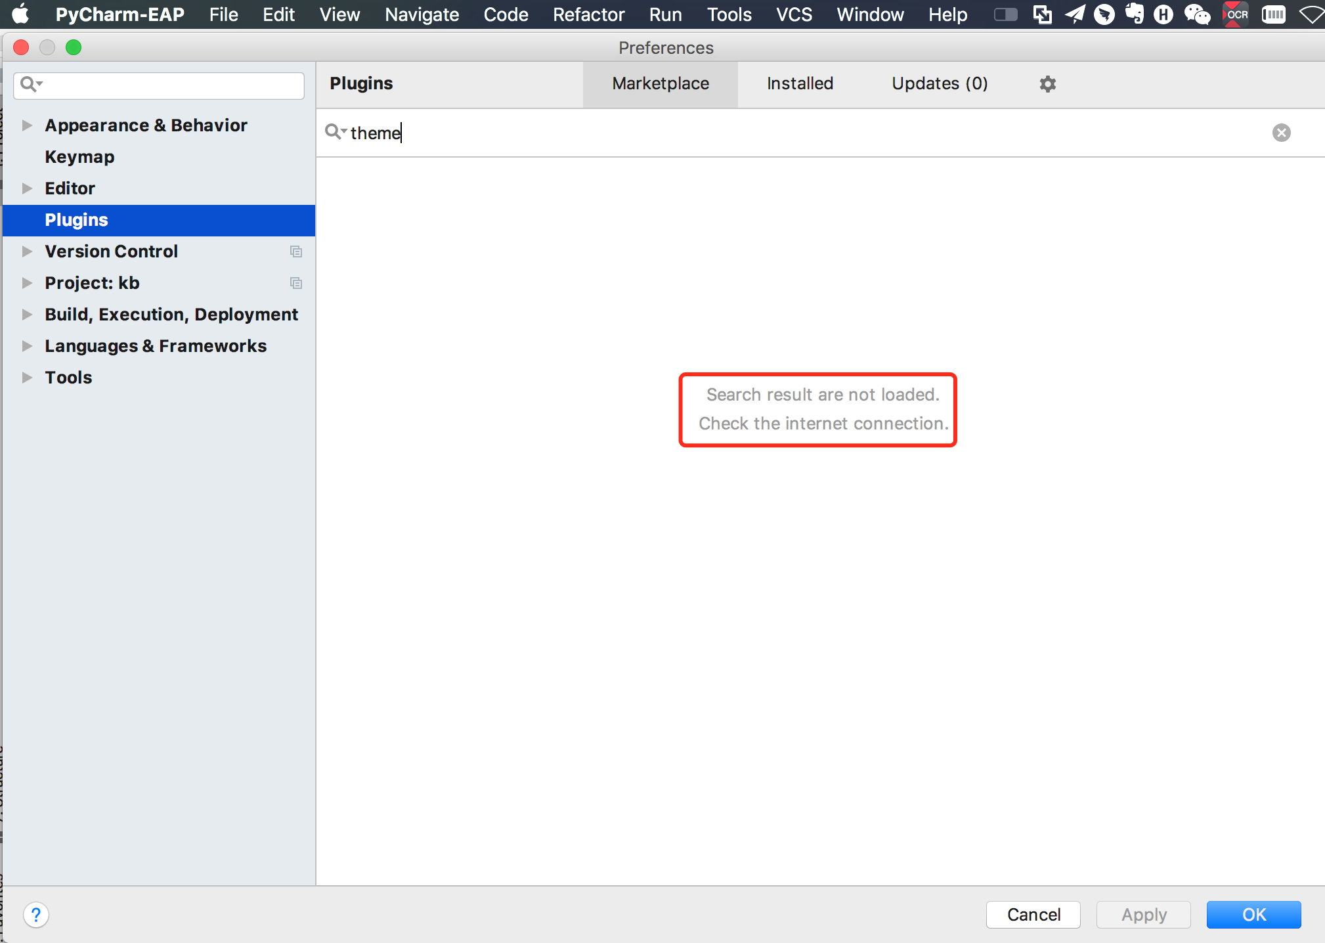Expand Languages & Frameworks
1325x943 pixels.
click(x=26, y=346)
